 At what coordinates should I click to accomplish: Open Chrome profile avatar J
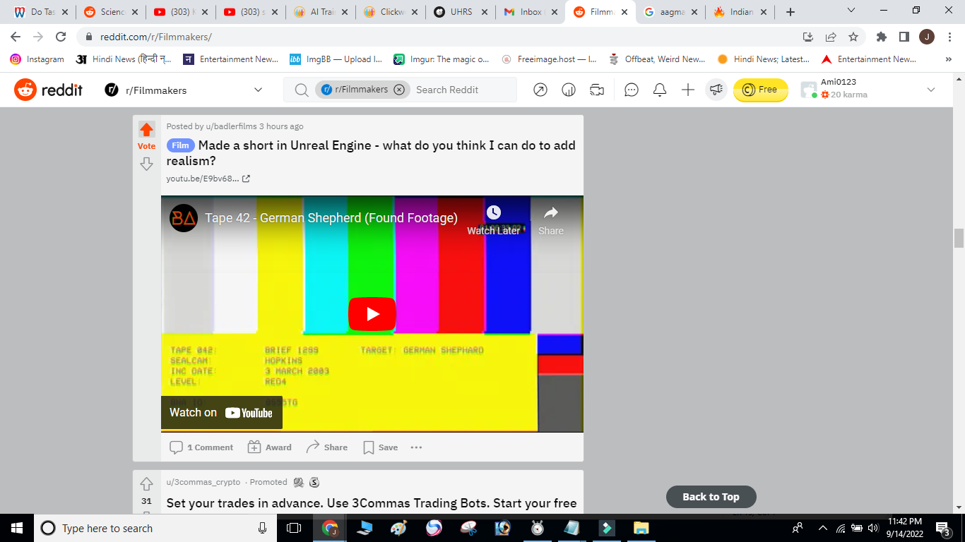pos(926,37)
